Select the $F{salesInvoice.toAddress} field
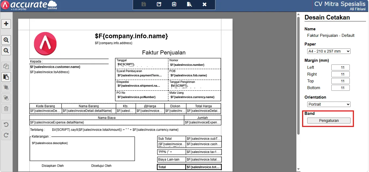This screenshot has height=172, width=369. tap(50, 72)
